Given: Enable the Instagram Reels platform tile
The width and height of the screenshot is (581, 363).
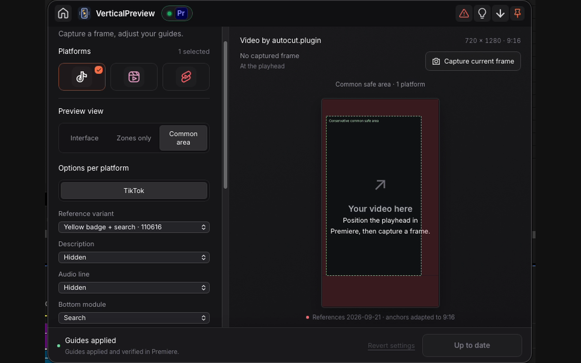Looking at the screenshot, I should point(134,77).
